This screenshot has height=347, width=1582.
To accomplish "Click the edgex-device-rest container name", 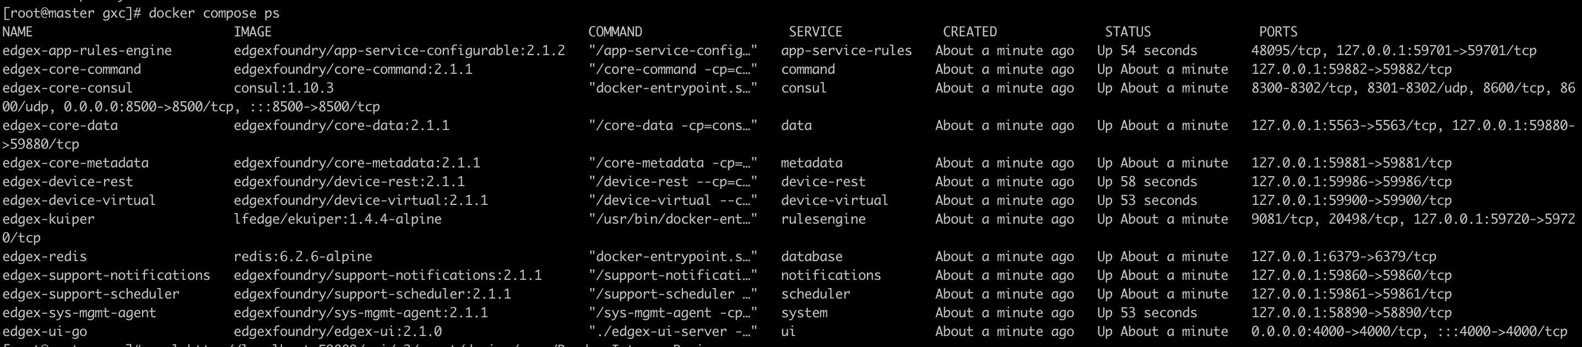I will pos(68,182).
